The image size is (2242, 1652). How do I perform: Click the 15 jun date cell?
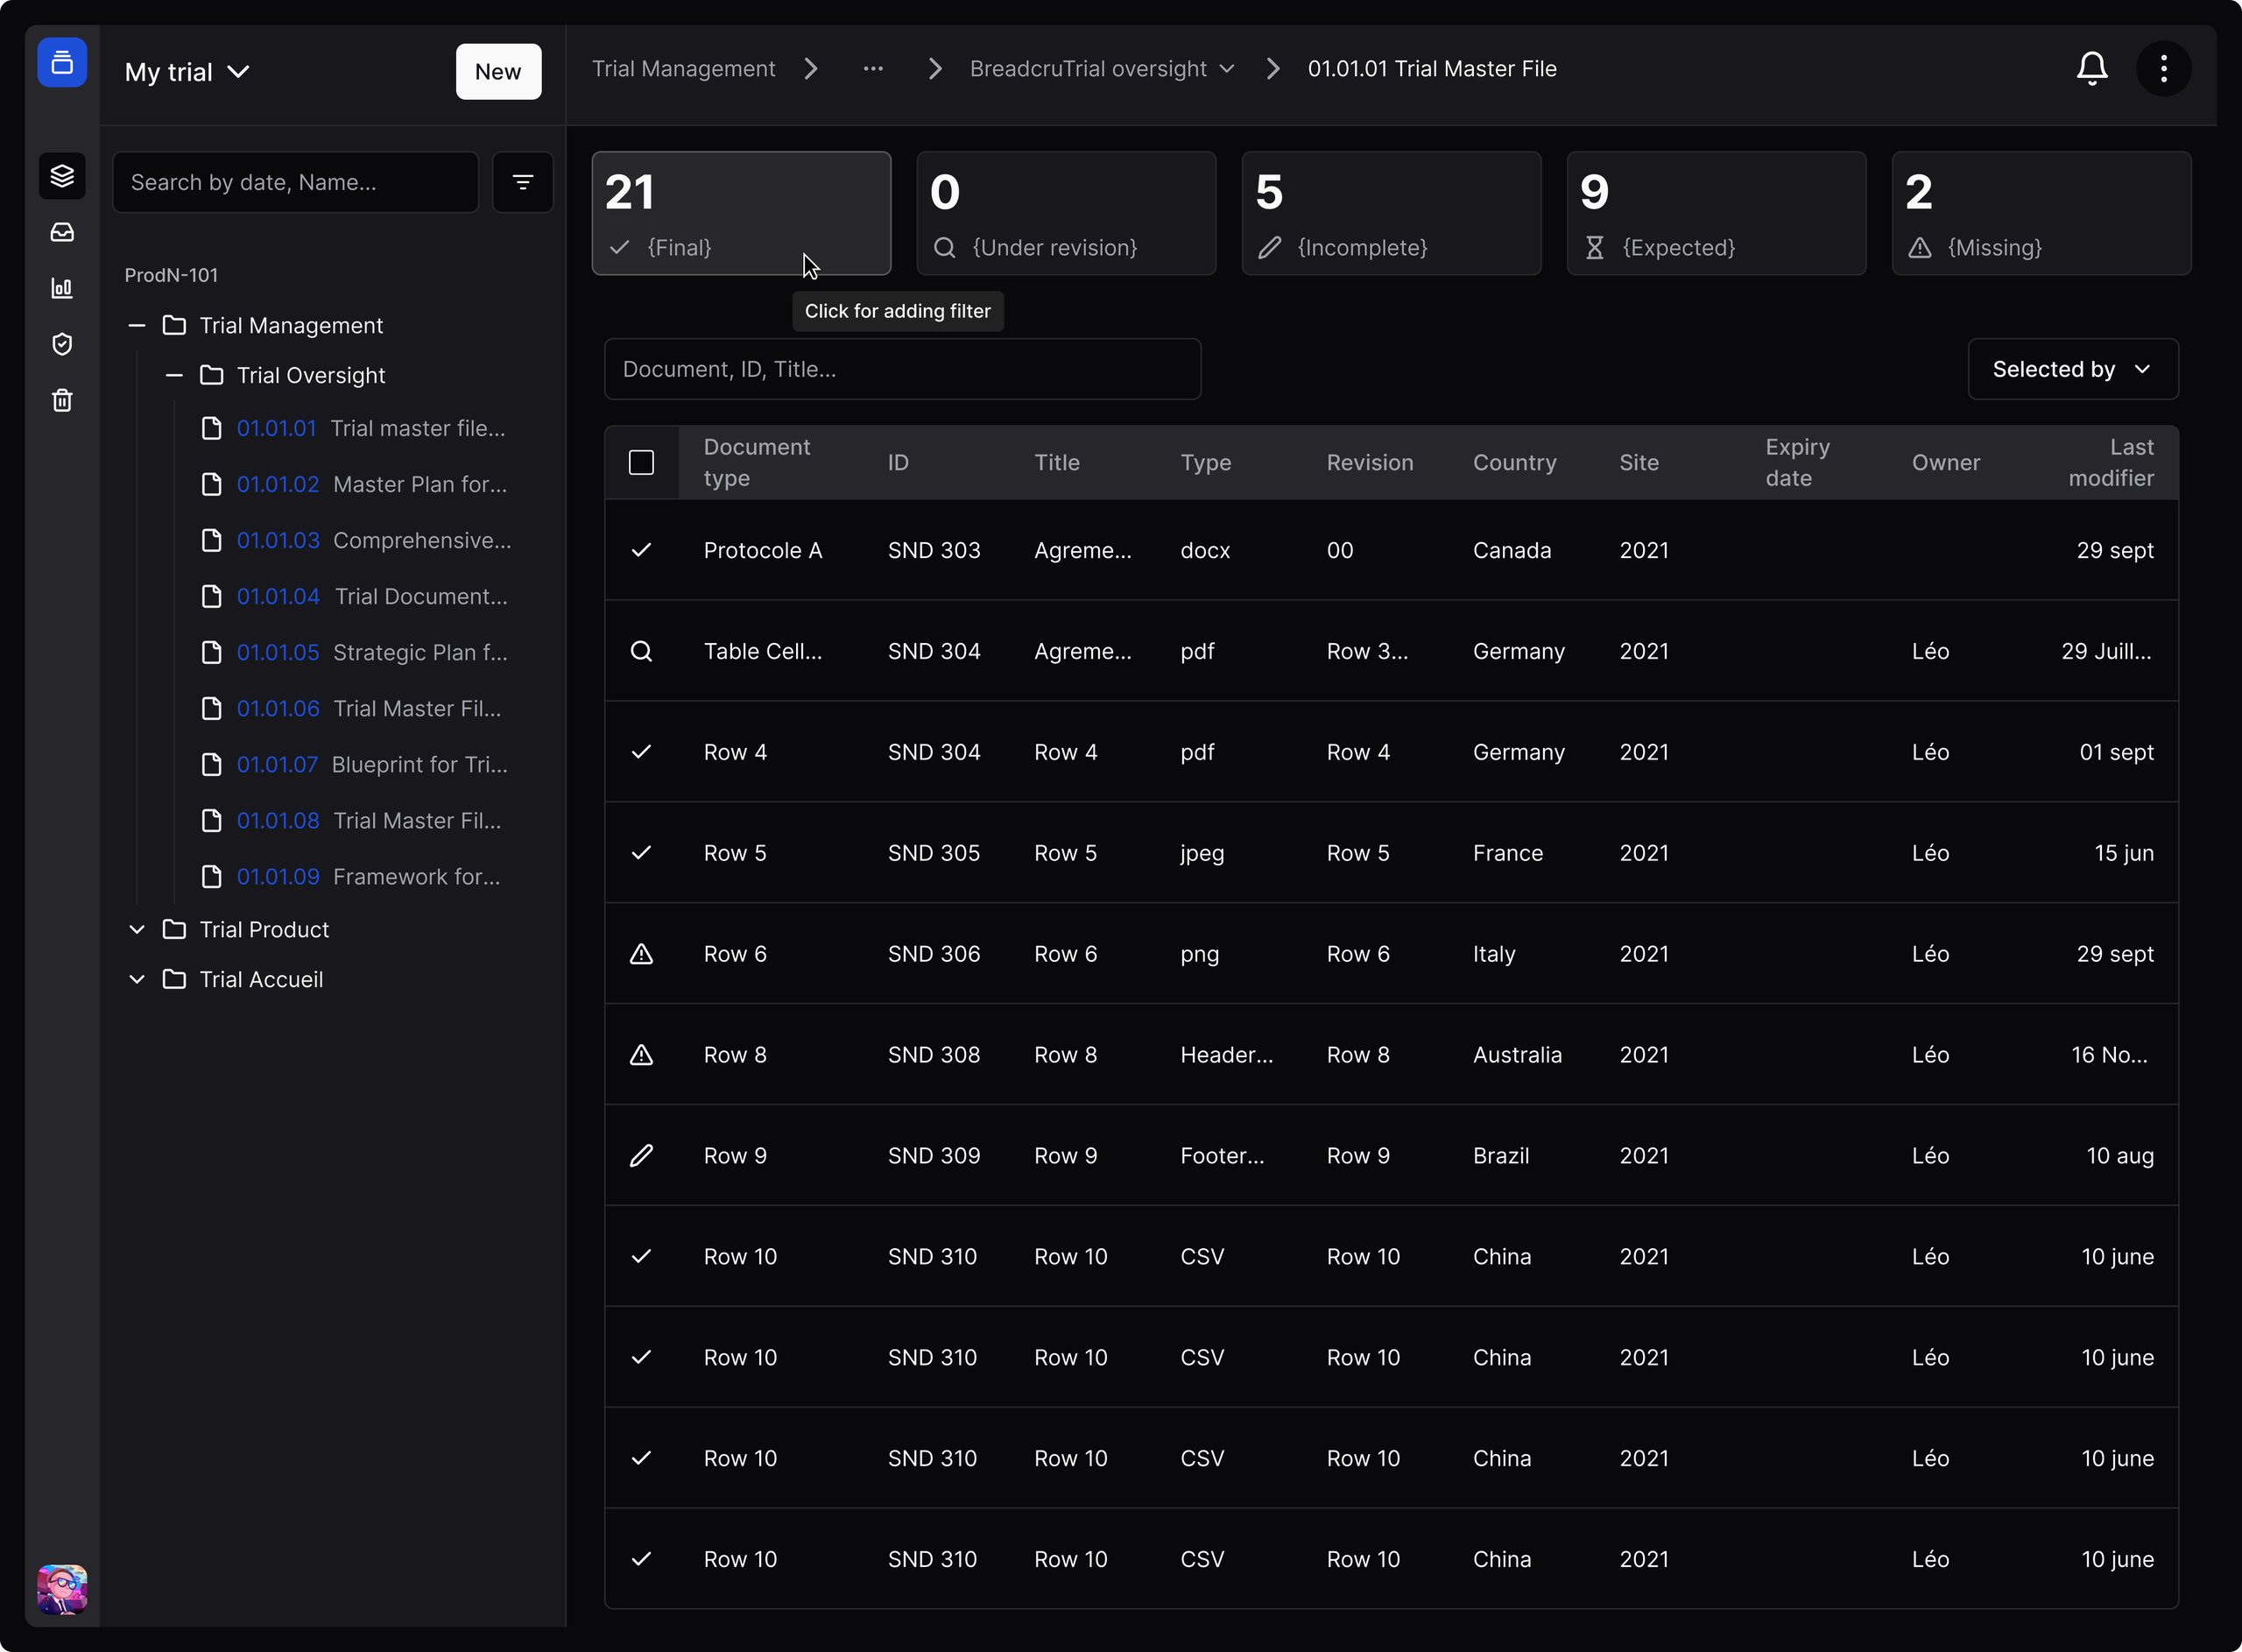click(2123, 853)
